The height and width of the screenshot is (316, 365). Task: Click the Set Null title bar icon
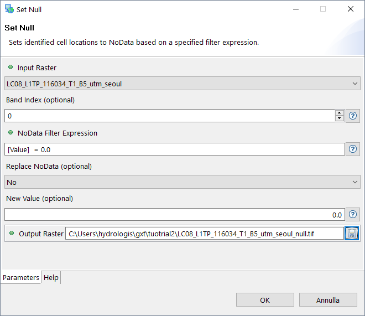[x=9, y=9]
